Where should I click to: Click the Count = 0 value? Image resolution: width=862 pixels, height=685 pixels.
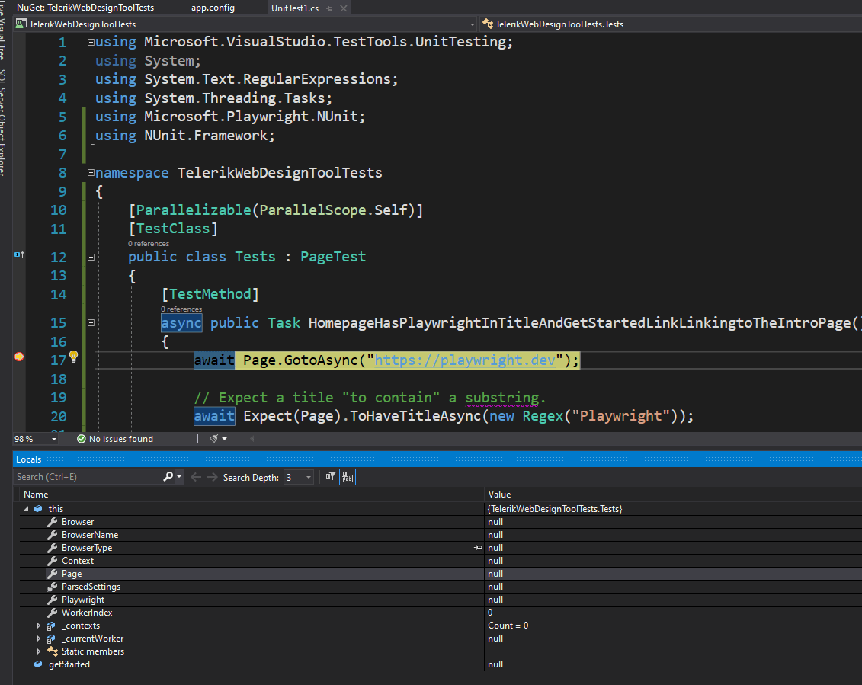(508, 626)
